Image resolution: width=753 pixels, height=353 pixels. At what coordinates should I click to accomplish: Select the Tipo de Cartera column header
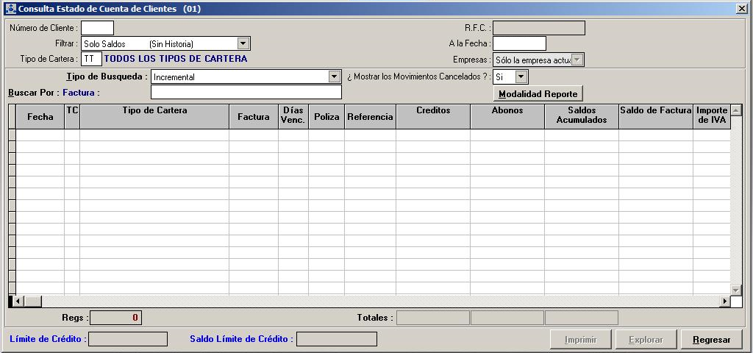coord(154,116)
